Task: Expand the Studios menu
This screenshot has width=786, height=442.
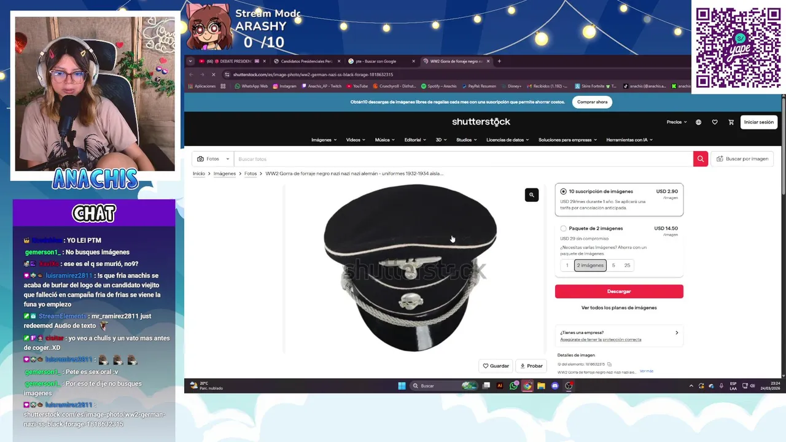Action: click(467, 140)
